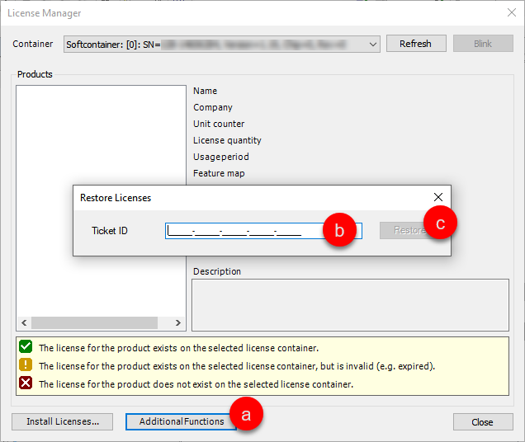
Task: Click the red annotation marker 'b'
Action: click(x=339, y=228)
